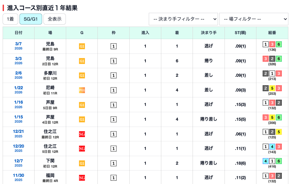This screenshot has height=184, width=290.
Task: Click the 1-3-6 組番 boxes in the 3/7 row
Action: point(272,45)
